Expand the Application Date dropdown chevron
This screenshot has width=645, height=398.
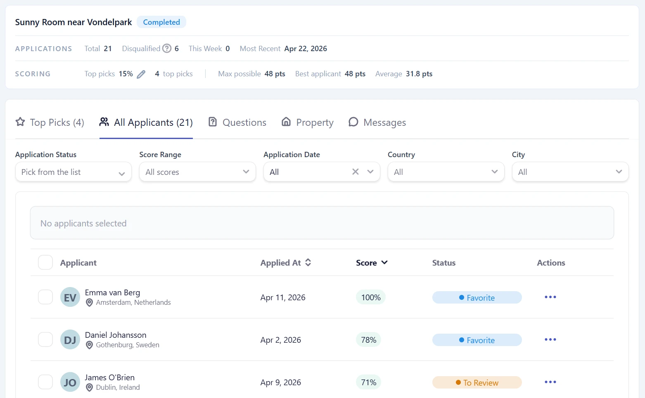[x=370, y=172]
